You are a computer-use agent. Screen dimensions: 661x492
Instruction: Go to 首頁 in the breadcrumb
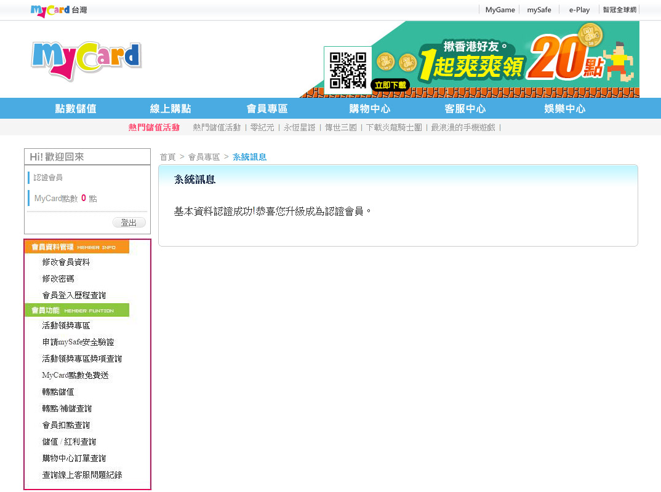tap(167, 157)
